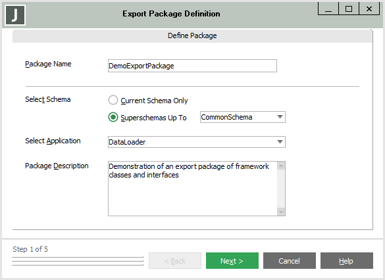Select the Current Schema Only option

click(113, 100)
